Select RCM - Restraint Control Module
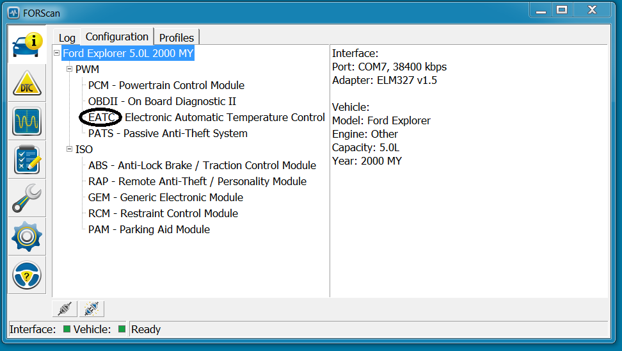The height and width of the screenshot is (351, 622). [163, 213]
